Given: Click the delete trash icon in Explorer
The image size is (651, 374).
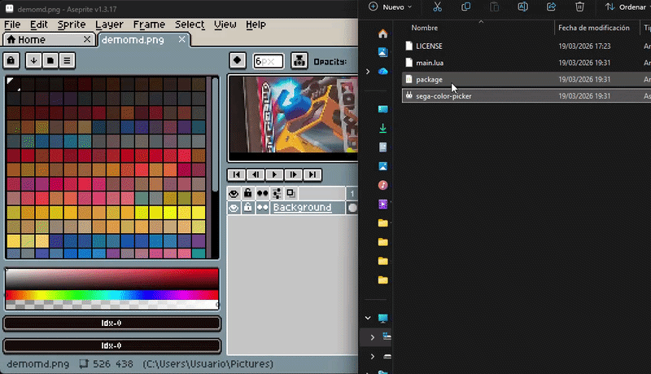Looking at the screenshot, I should click(x=579, y=7).
